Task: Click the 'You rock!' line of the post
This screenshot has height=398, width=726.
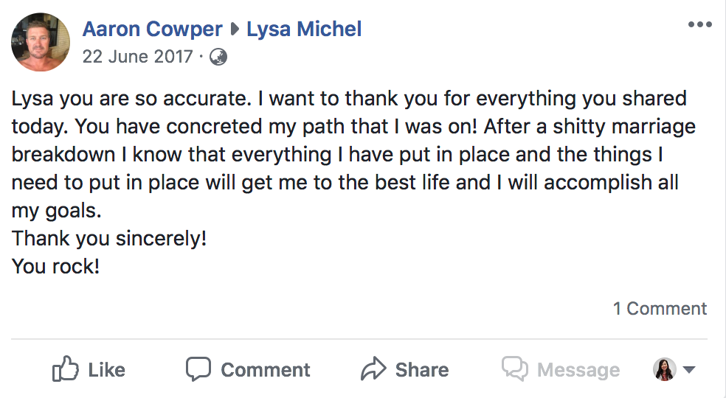Action: pyautogui.click(x=55, y=267)
